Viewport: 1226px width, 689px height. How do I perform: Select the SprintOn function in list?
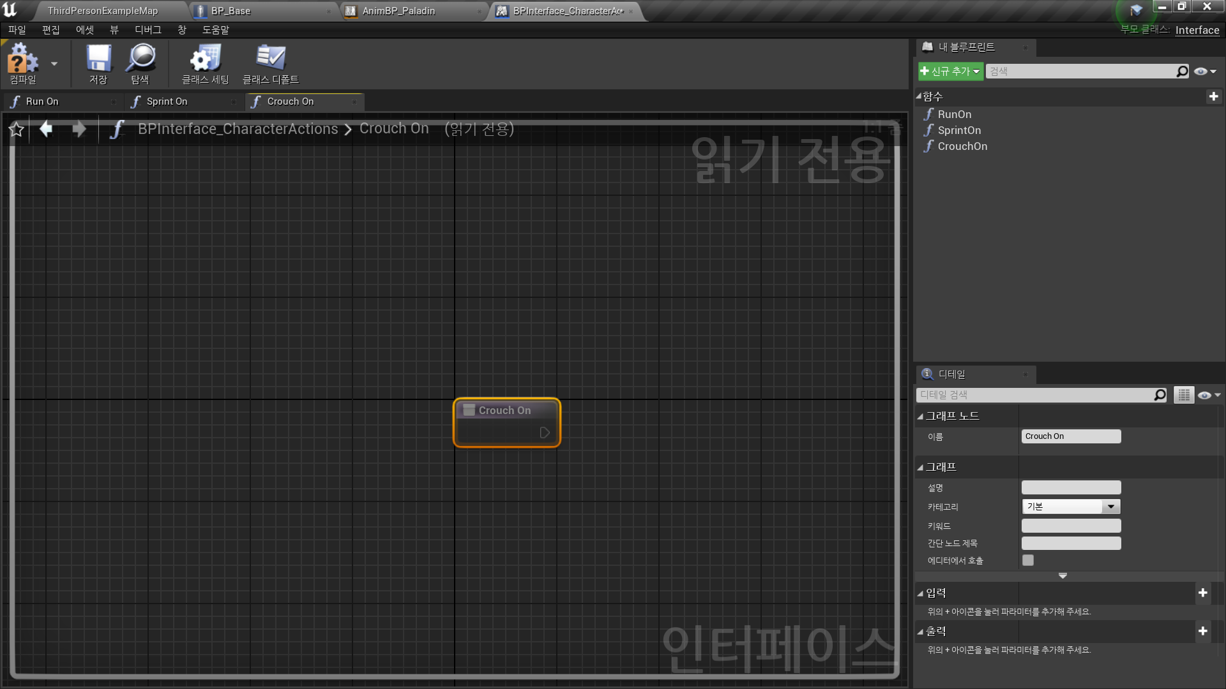958,130
